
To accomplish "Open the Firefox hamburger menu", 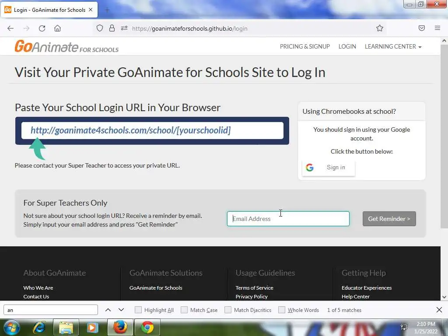I will [437, 28].
